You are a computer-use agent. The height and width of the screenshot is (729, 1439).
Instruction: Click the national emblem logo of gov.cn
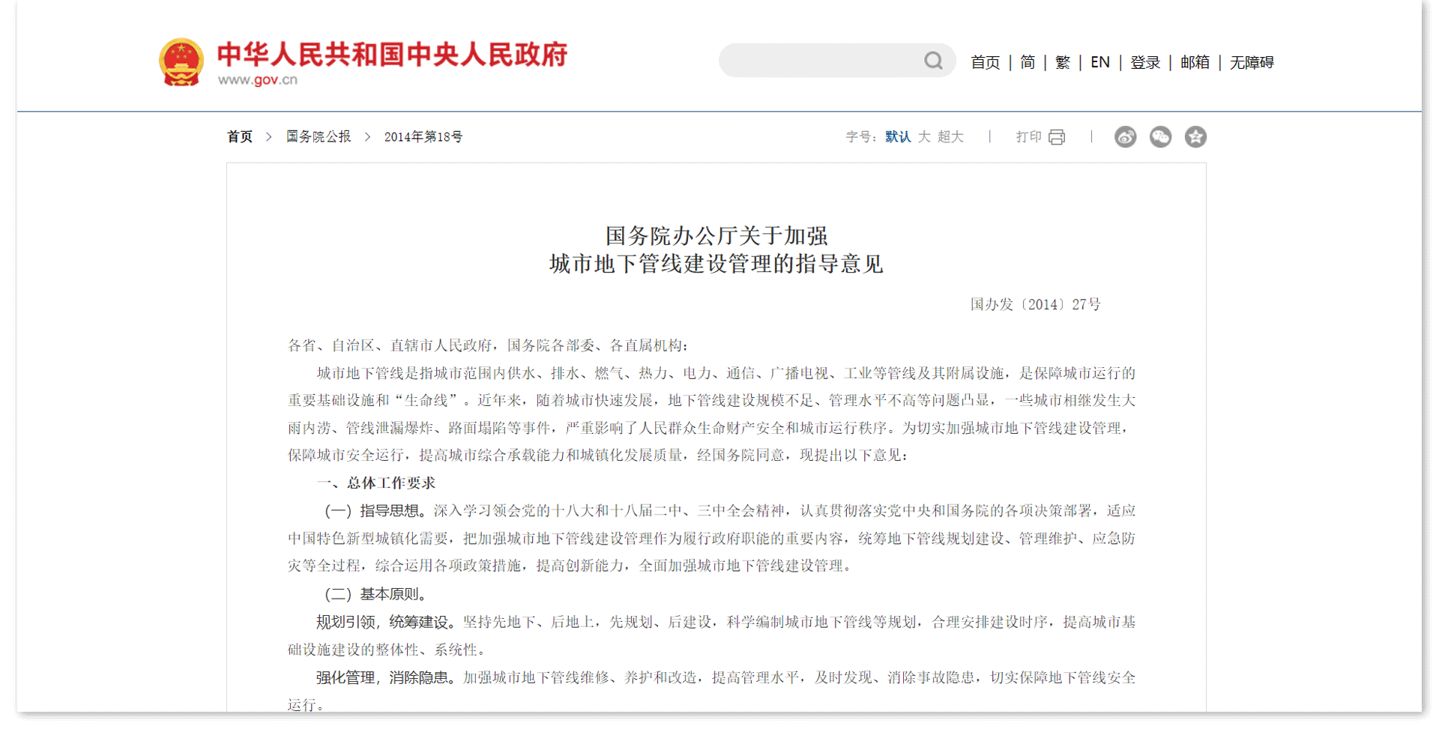(181, 61)
